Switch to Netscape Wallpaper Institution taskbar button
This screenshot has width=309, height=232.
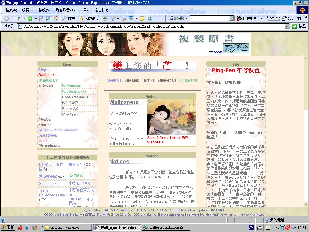[x=166, y=227]
